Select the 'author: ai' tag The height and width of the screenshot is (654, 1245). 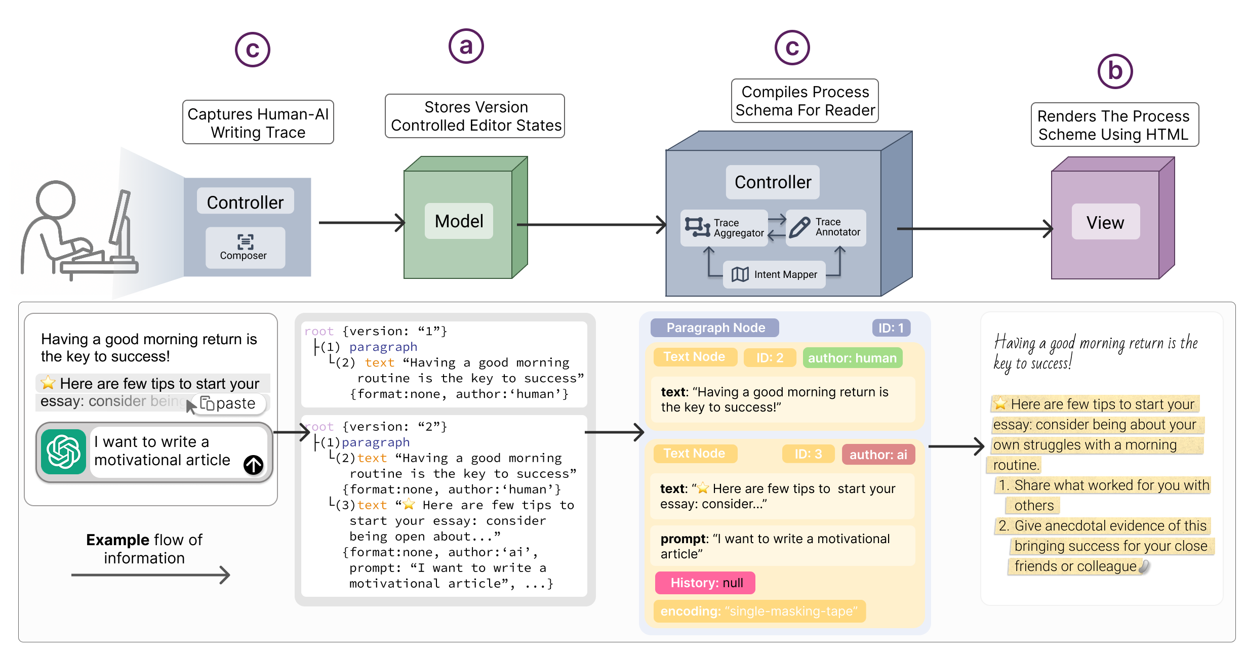[878, 455]
